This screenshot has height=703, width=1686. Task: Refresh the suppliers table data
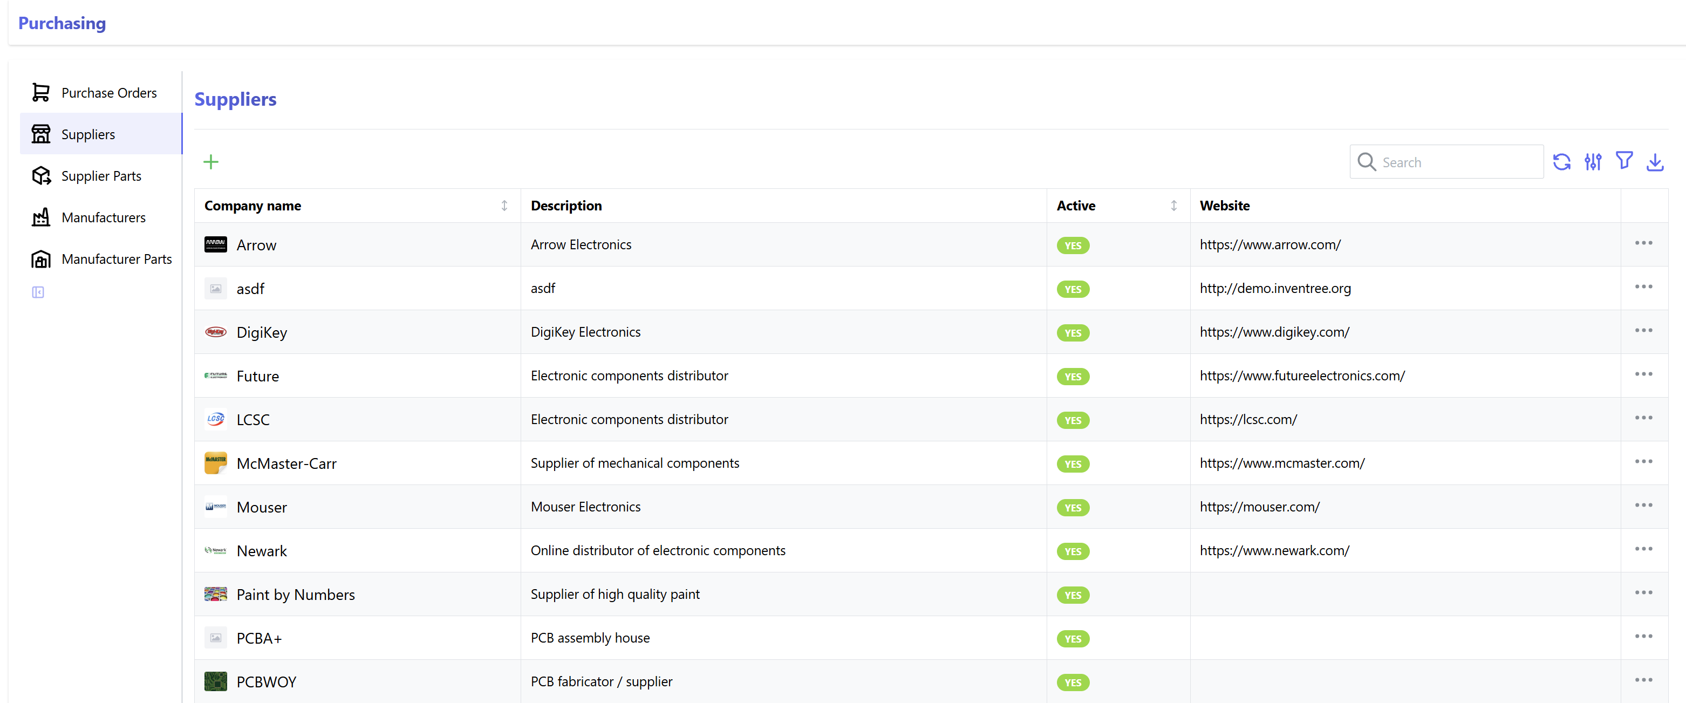pyautogui.click(x=1562, y=162)
